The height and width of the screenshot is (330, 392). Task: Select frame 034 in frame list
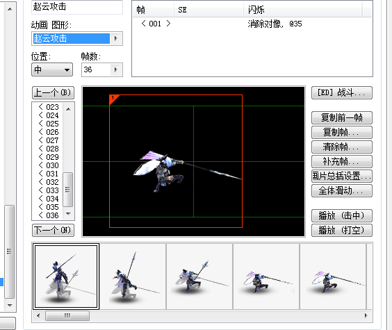coord(49,199)
